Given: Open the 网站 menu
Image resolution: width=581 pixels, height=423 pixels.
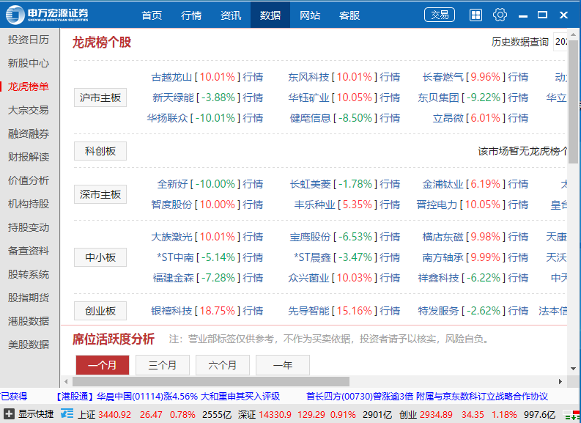Looking at the screenshot, I should tap(310, 15).
